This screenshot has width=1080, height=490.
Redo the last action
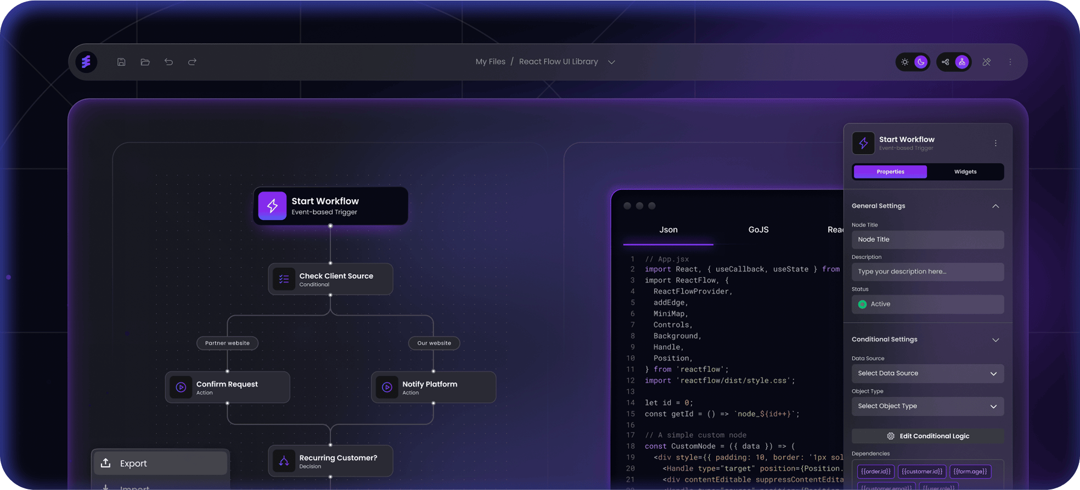(192, 62)
